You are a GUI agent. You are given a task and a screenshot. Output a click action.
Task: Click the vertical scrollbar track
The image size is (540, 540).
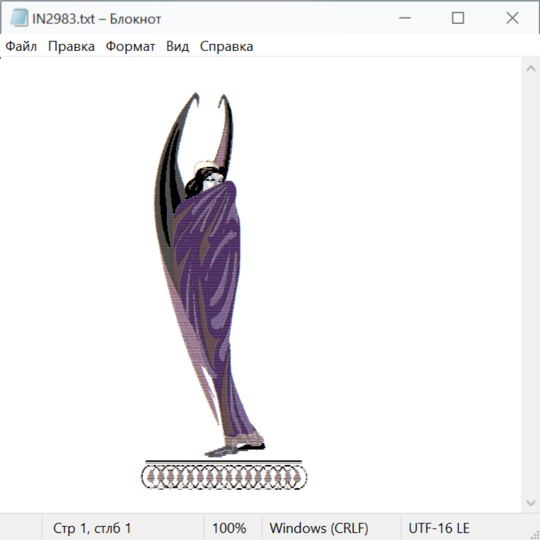click(x=530, y=285)
